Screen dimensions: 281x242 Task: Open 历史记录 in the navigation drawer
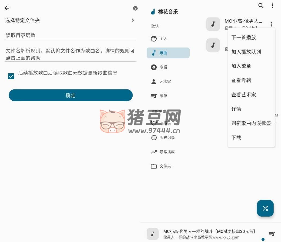[168, 138]
